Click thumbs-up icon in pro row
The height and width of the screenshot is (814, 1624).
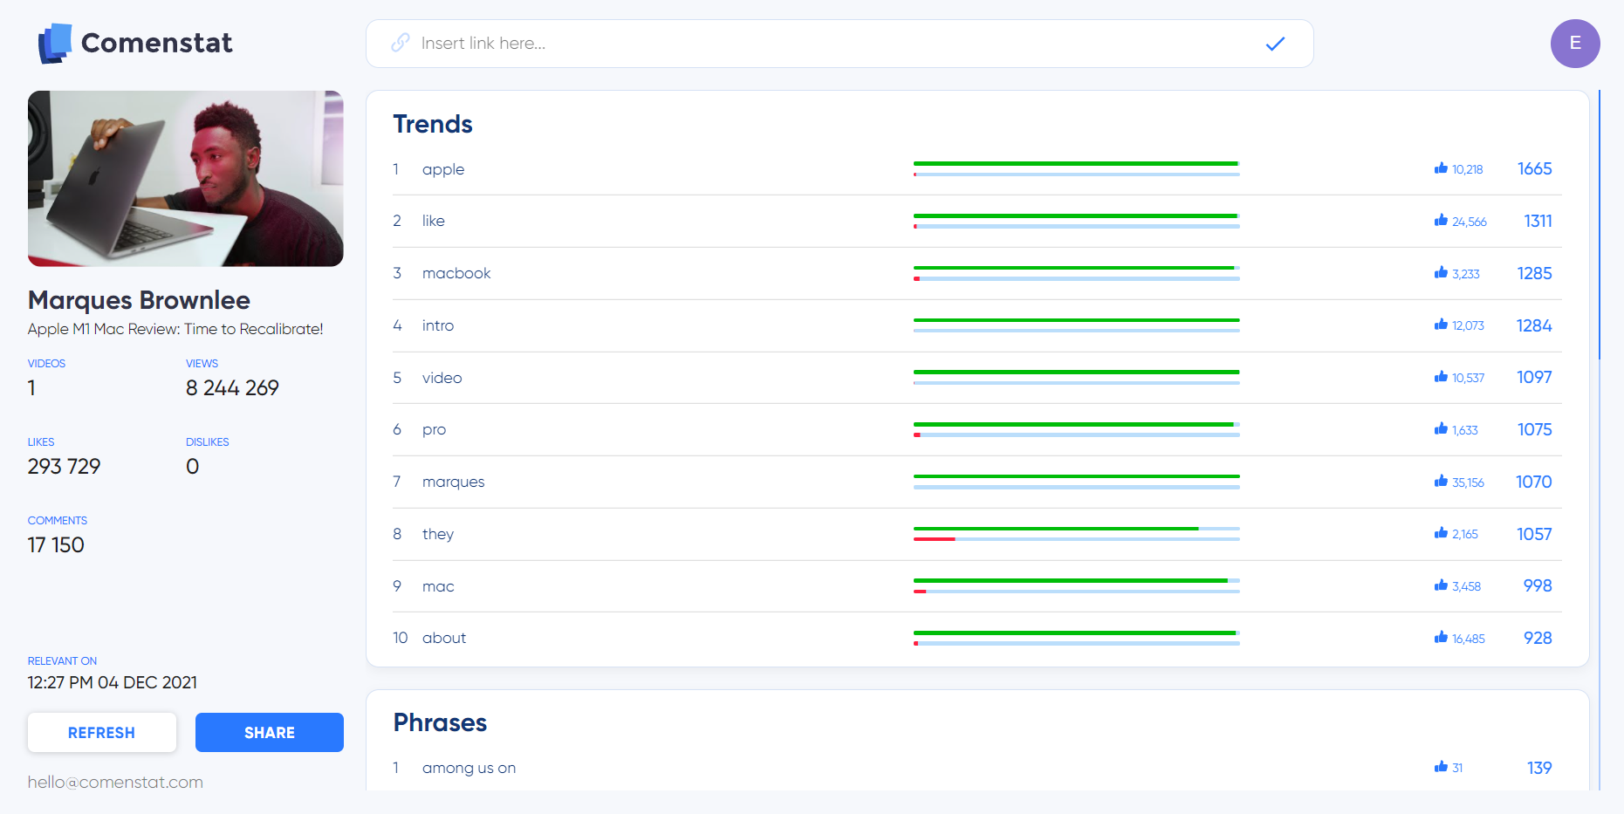coord(1441,429)
